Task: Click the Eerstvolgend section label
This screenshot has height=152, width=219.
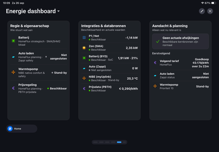Action: pos(161,53)
